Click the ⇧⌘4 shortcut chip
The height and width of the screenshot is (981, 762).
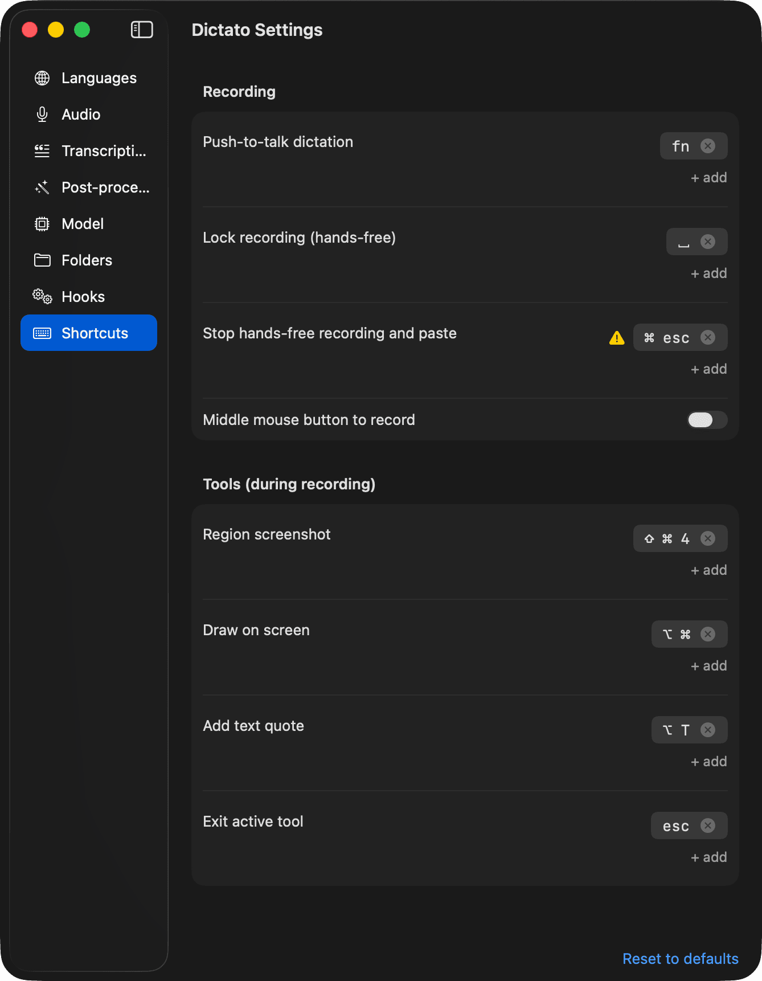681,538
